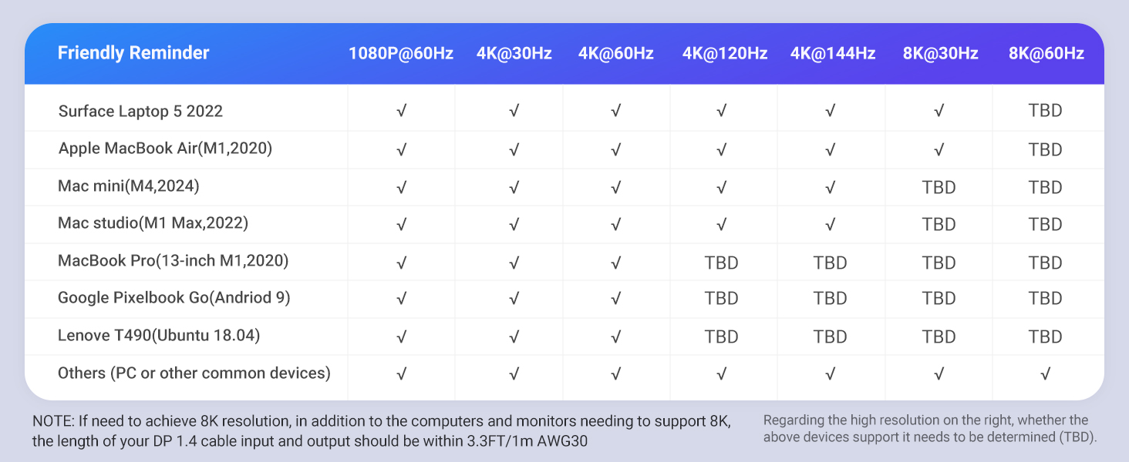Select the 1080P@60Hz column header

point(401,54)
